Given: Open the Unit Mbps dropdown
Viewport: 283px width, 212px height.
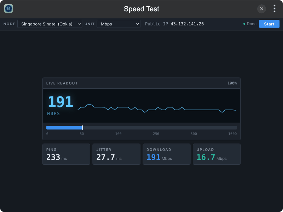Looking at the screenshot, I should click(119, 24).
